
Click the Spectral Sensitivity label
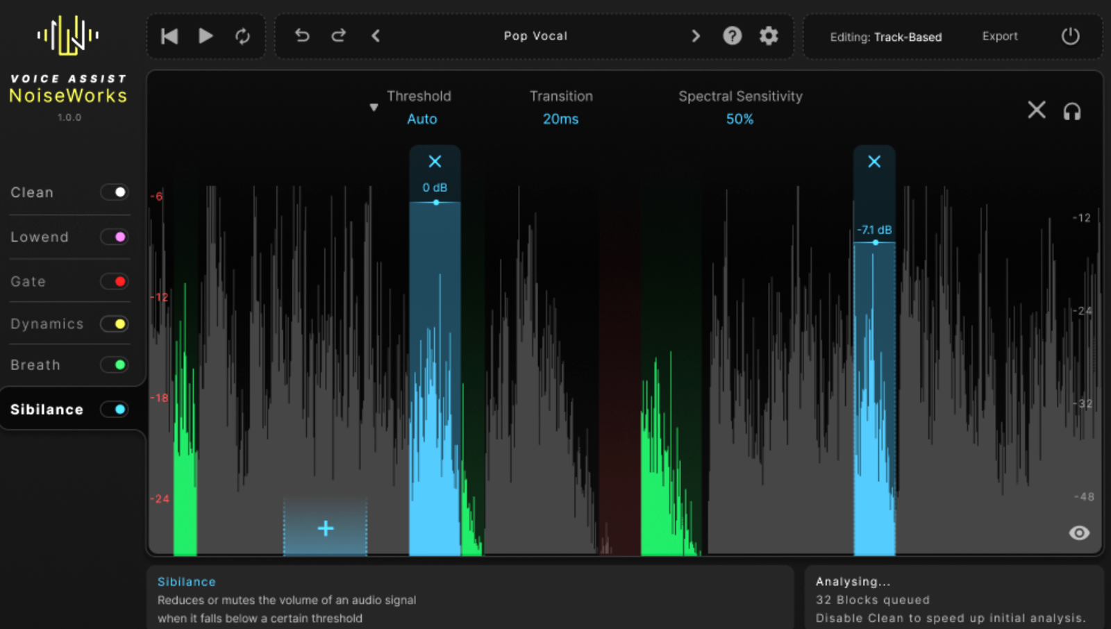[740, 97]
